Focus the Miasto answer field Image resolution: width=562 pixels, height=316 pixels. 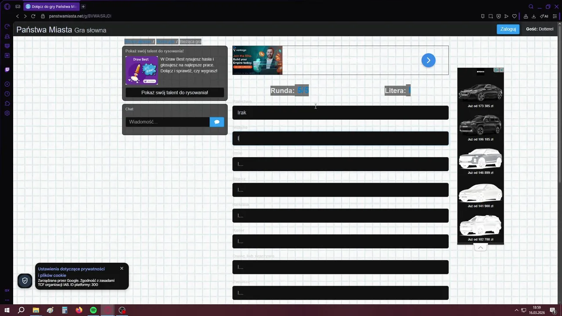340,138
